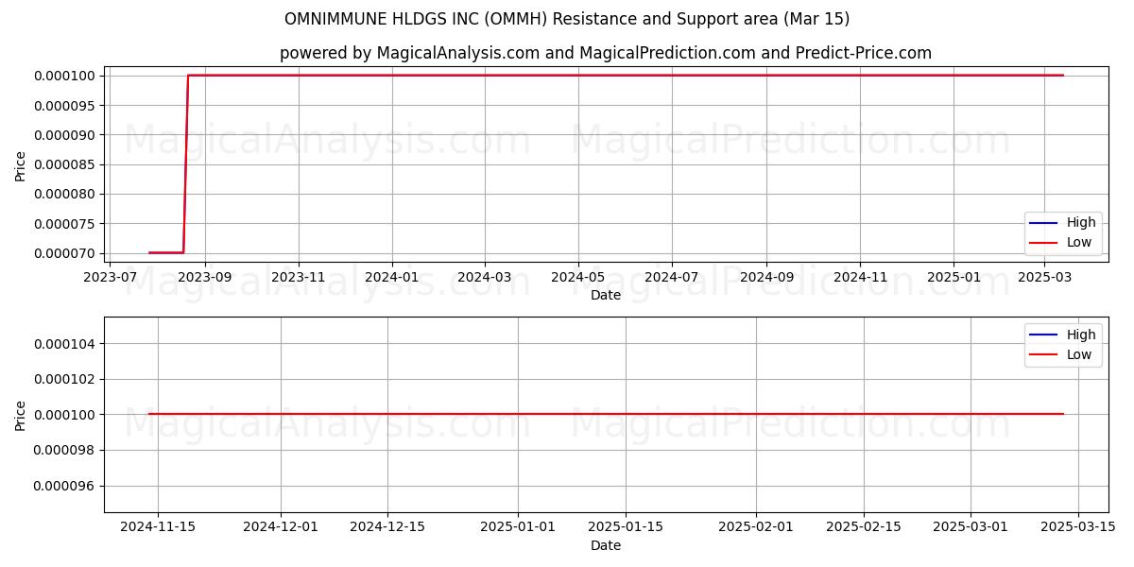1134x567 pixels.
Task: Click the top chart x-axis label 2023-07
Action: 112,277
